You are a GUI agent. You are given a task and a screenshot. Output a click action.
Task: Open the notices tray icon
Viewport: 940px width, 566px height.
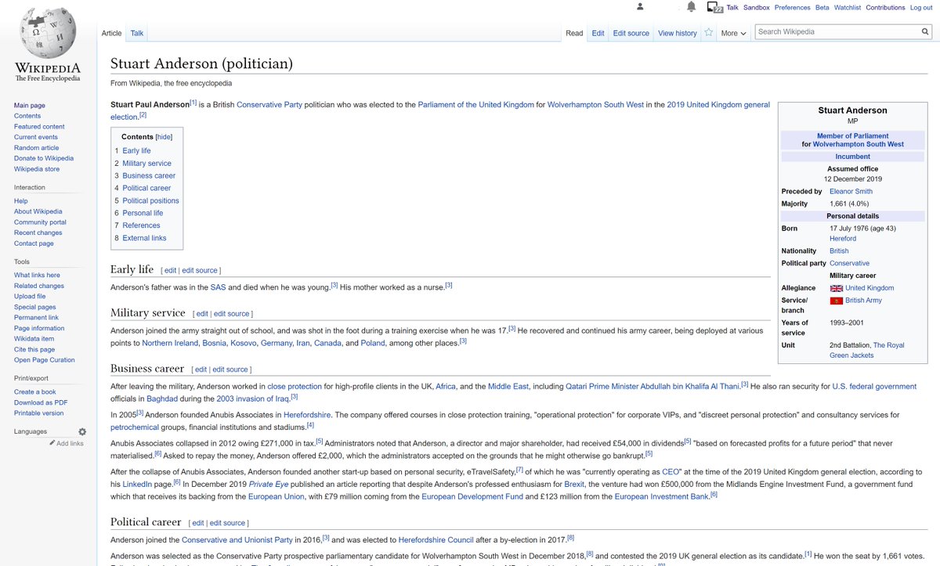[x=714, y=7]
